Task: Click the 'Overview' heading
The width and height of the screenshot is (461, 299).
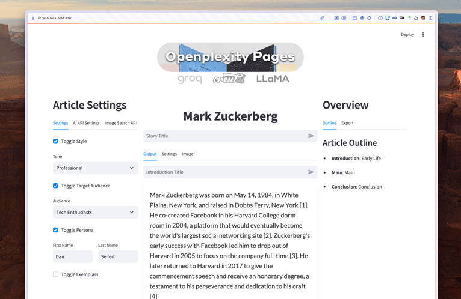Action: pyautogui.click(x=345, y=105)
